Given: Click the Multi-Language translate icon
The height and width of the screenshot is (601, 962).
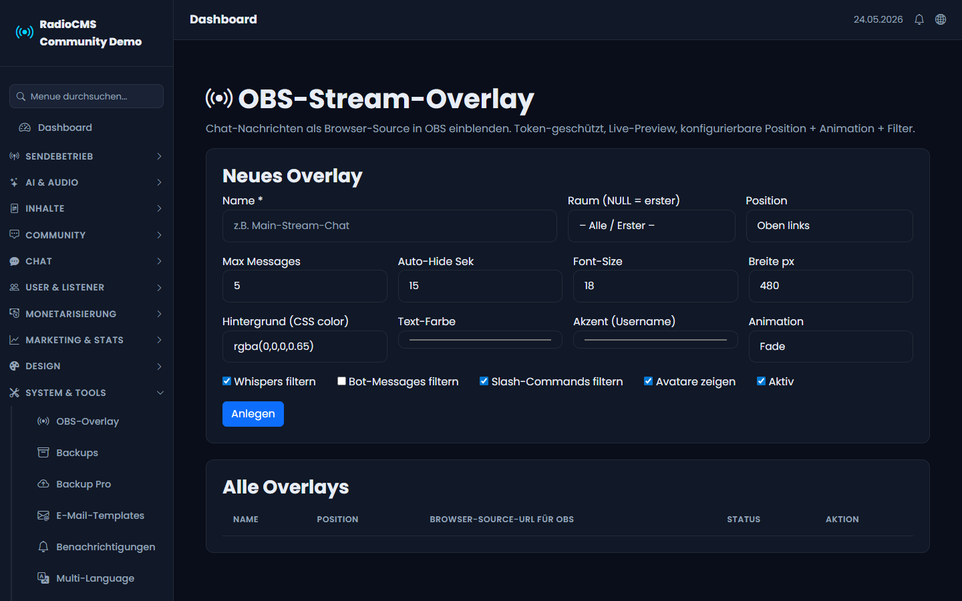Looking at the screenshot, I should tap(43, 578).
